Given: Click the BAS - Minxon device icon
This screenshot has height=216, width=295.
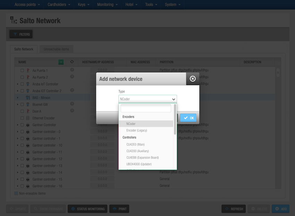Looking at the screenshot, I should click(28, 98).
